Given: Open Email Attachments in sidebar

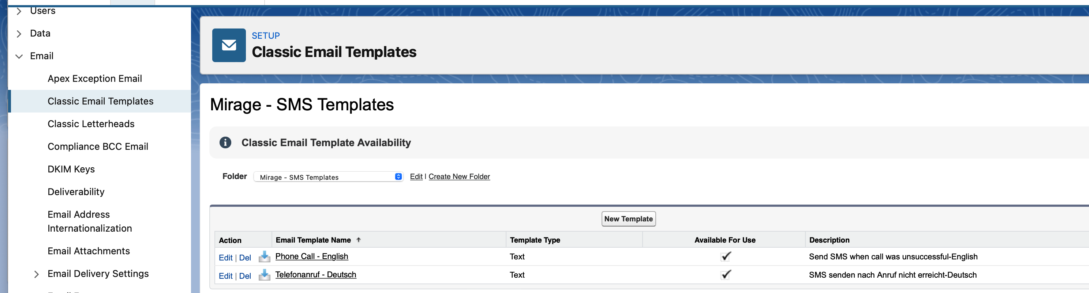Looking at the screenshot, I should pyautogui.click(x=89, y=251).
